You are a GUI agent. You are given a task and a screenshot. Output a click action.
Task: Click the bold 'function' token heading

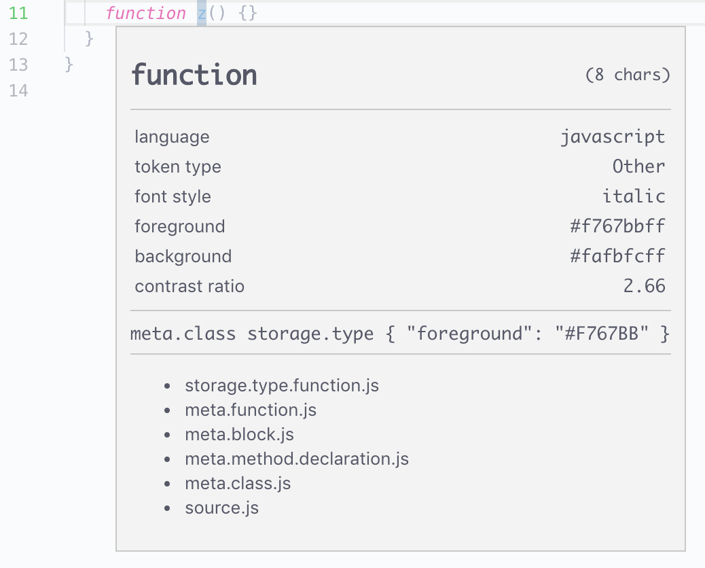click(x=194, y=75)
